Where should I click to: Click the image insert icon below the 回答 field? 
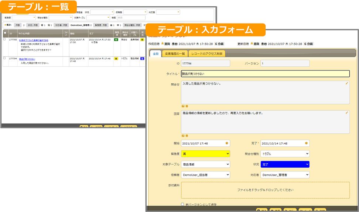(x=183, y=136)
